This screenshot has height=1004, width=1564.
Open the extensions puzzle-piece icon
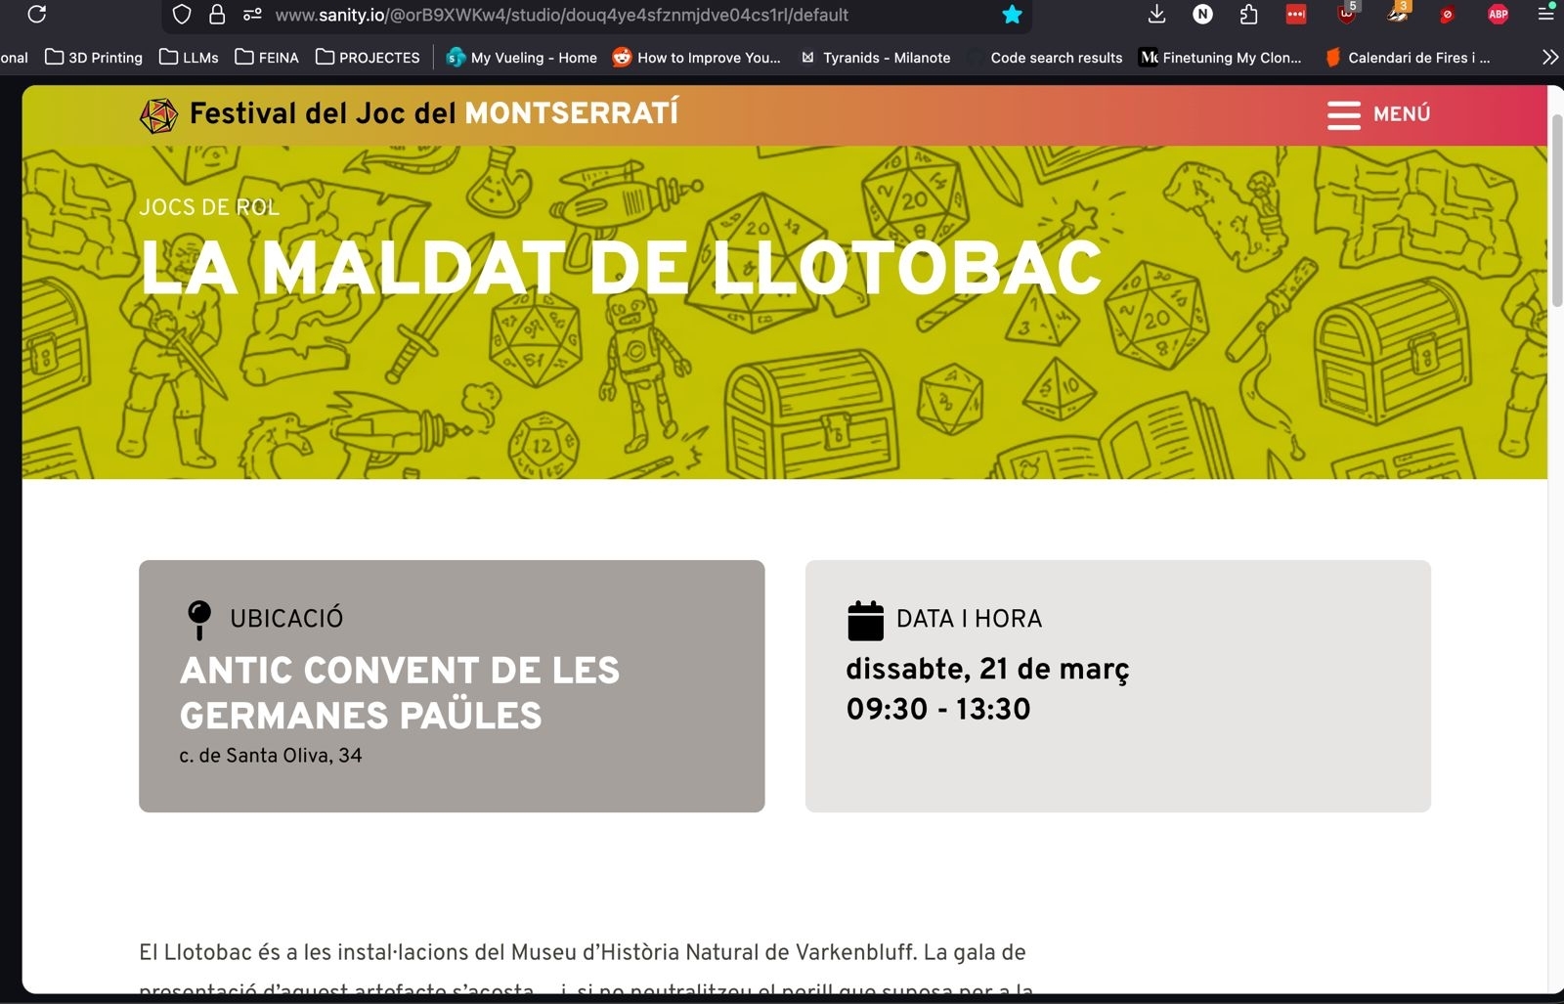click(x=1248, y=15)
